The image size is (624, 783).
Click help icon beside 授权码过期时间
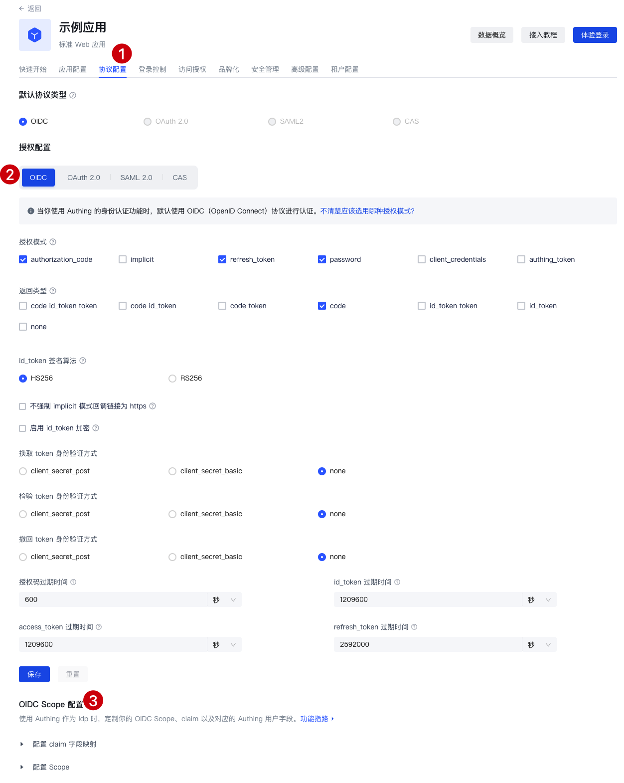click(x=73, y=582)
